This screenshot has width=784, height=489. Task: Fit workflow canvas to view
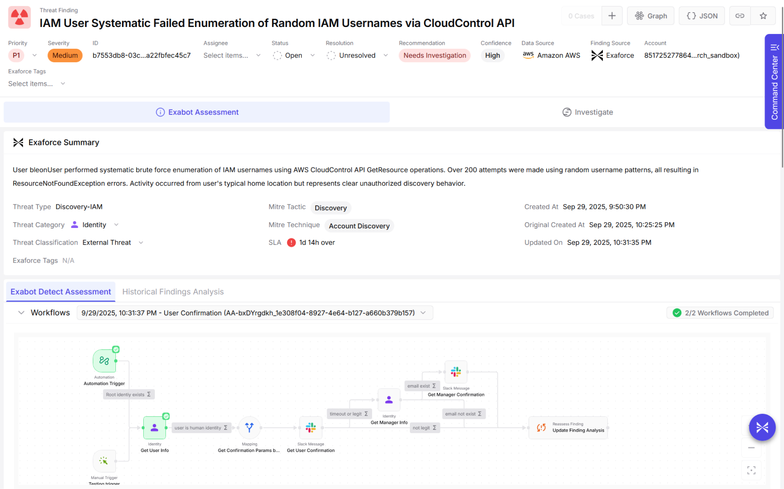point(751,470)
